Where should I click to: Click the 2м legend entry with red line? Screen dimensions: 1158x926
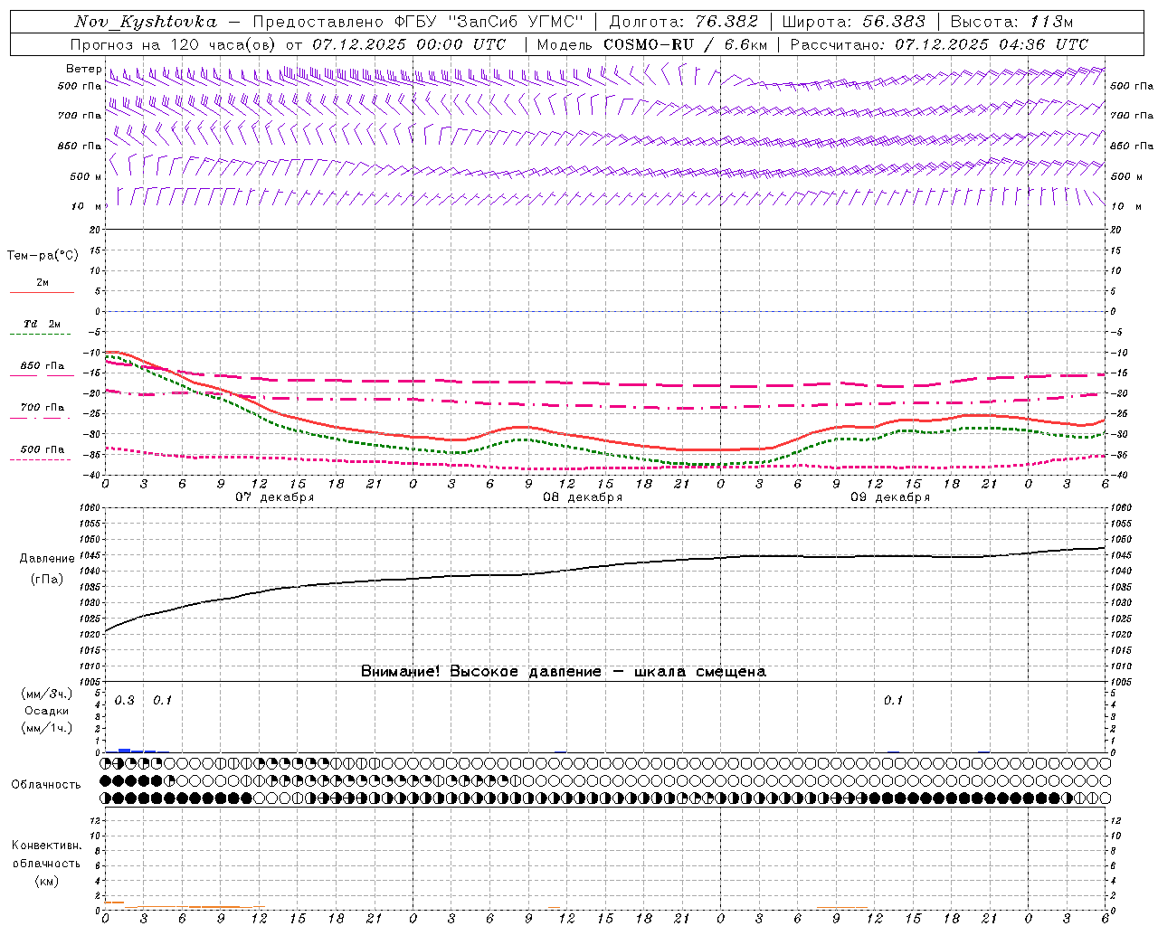[43, 287]
